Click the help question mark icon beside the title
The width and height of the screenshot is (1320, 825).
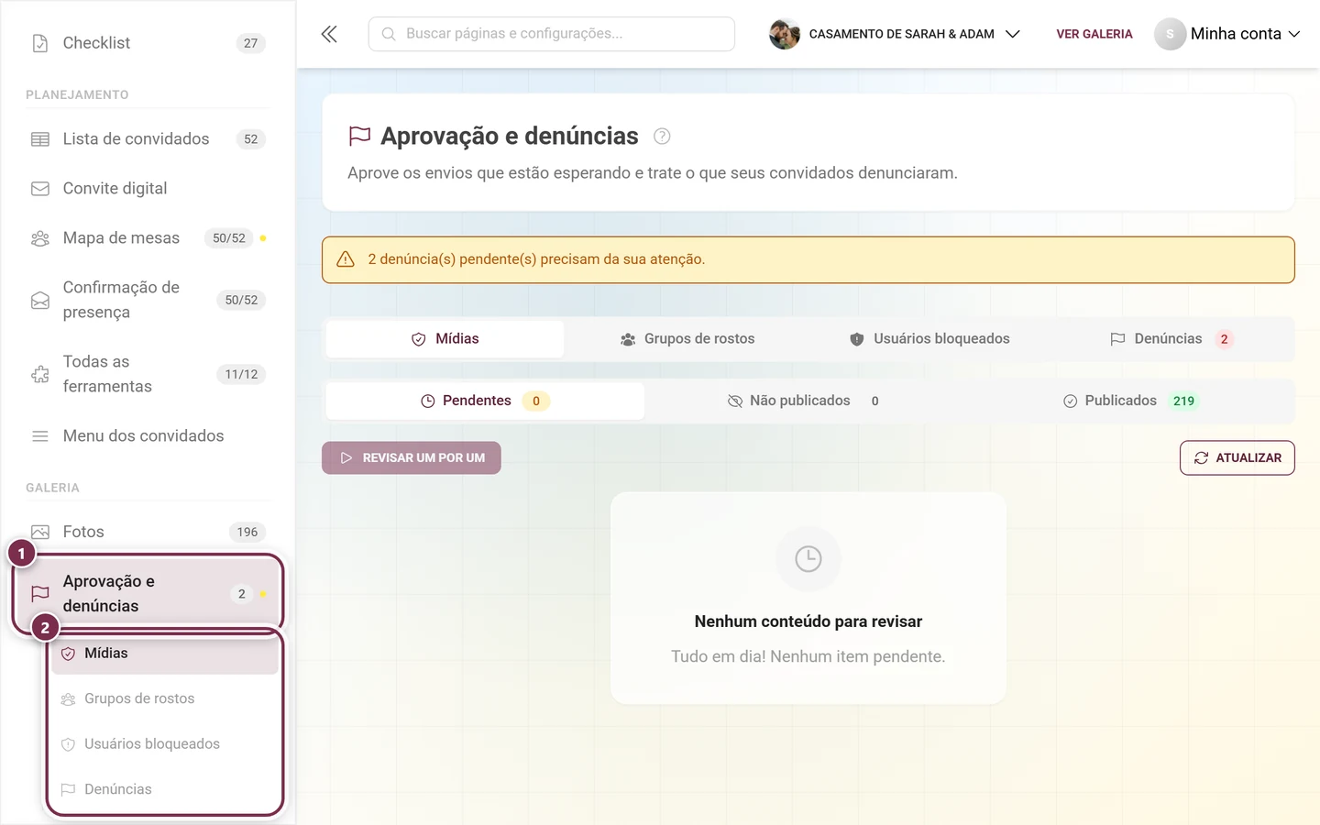coord(662,137)
